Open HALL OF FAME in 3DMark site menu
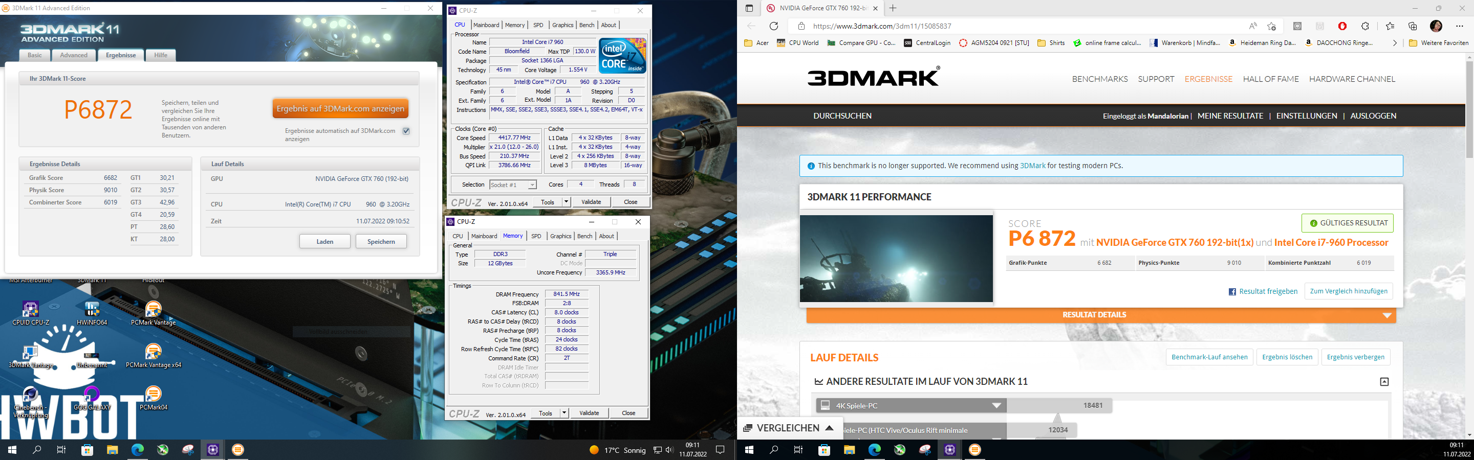 click(x=1271, y=79)
